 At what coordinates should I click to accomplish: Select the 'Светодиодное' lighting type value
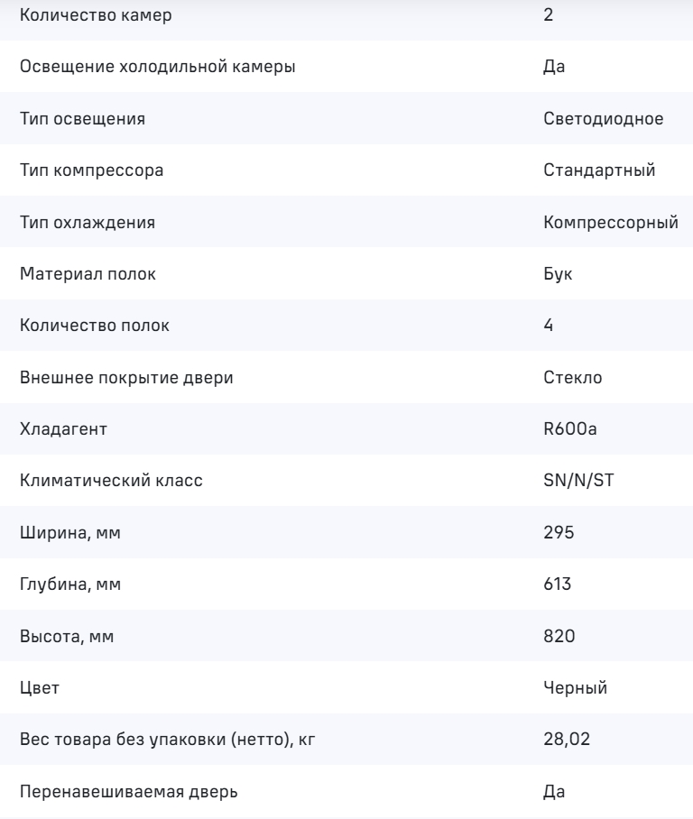point(604,118)
